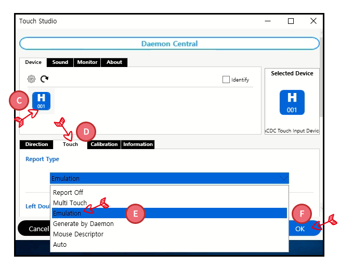Click the Selected Device H 001 icon
This screenshot has width=340, height=266.
[292, 102]
